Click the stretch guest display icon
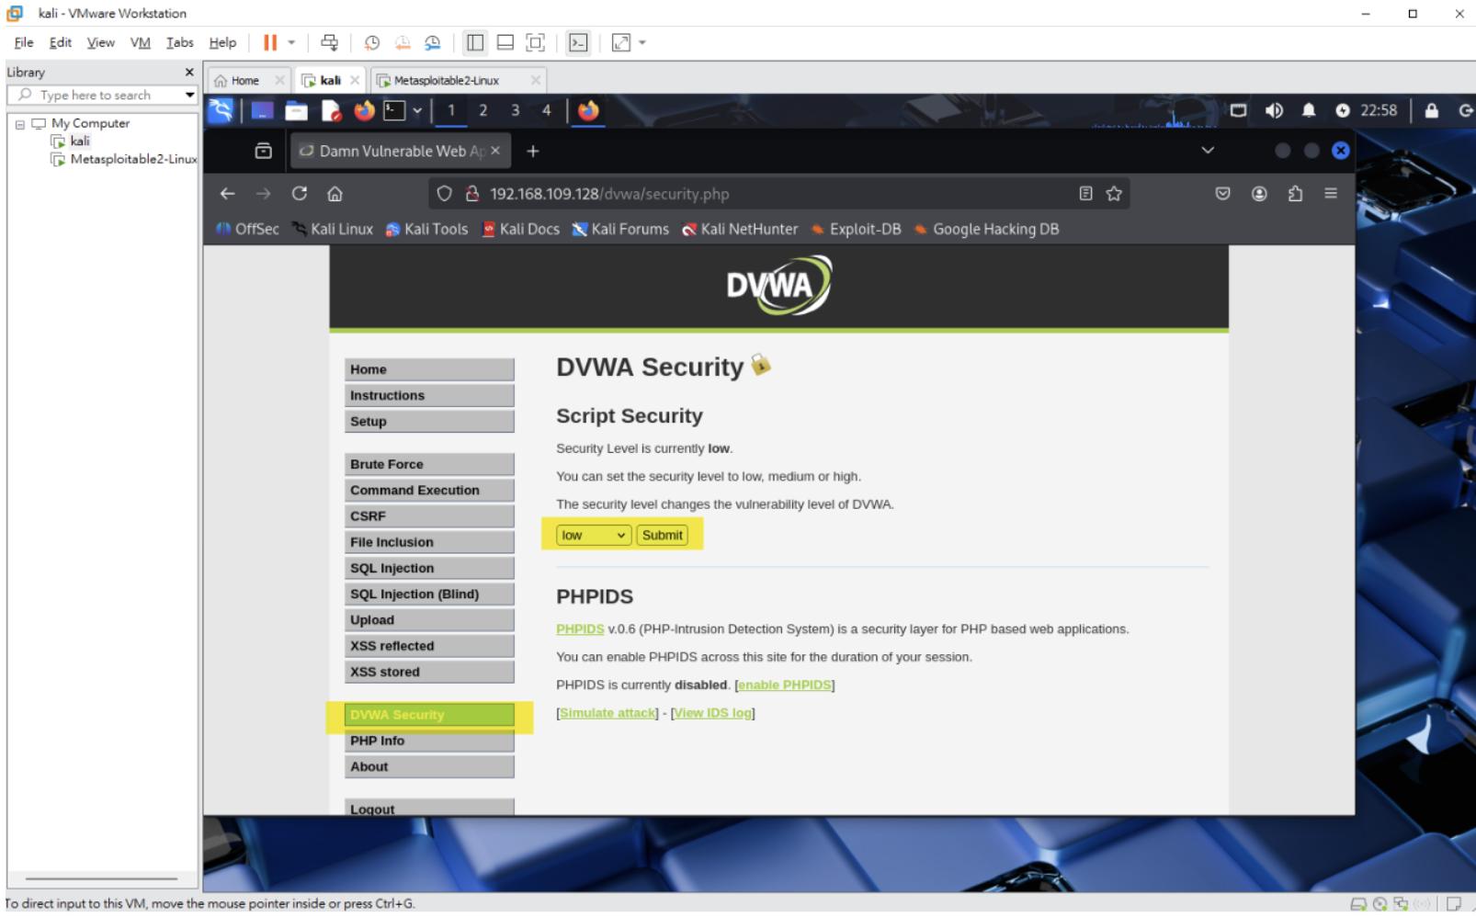 pos(621,42)
